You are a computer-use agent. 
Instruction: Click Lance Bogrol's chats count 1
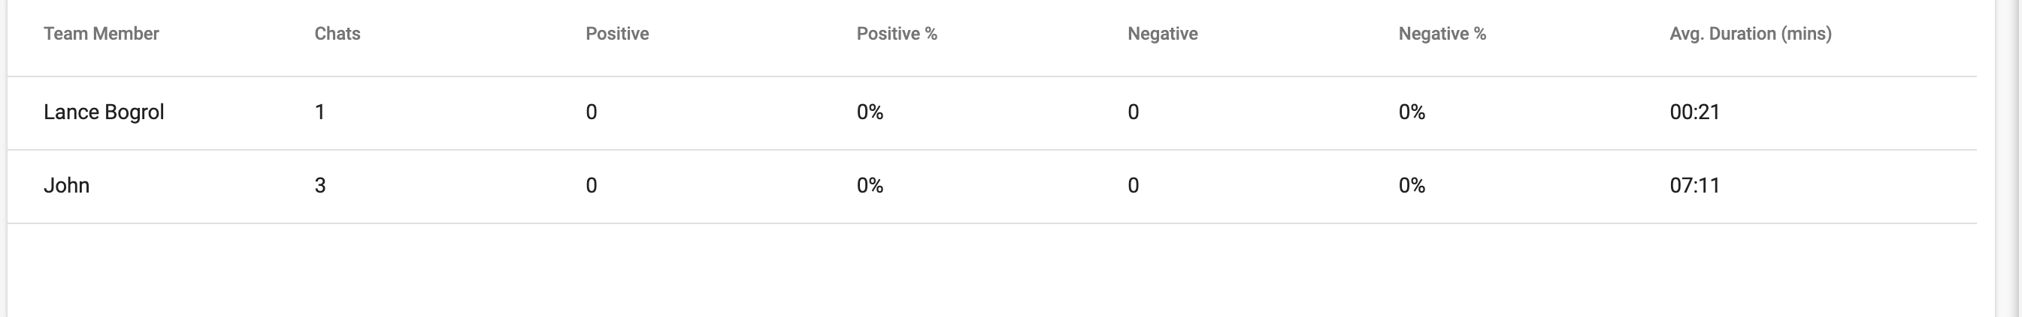point(319,112)
